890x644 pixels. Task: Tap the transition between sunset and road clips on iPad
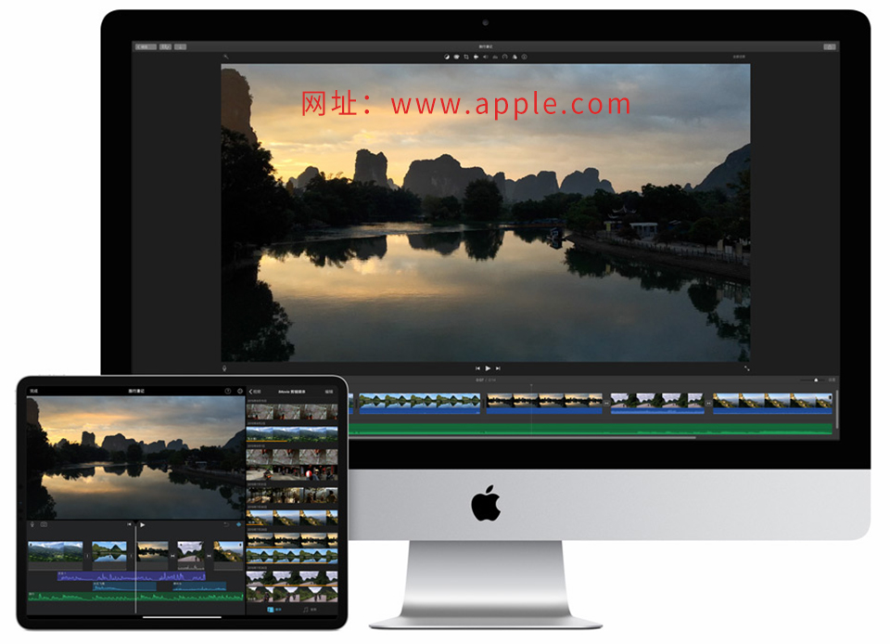(x=172, y=556)
